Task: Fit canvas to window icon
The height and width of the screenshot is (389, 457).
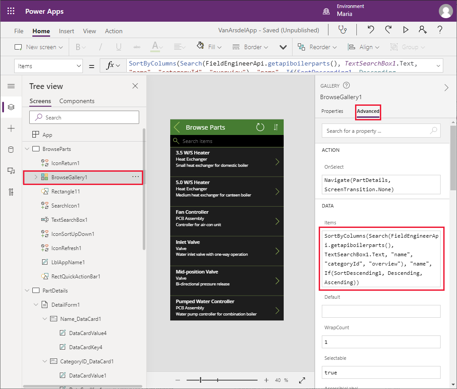Action: [x=302, y=380]
